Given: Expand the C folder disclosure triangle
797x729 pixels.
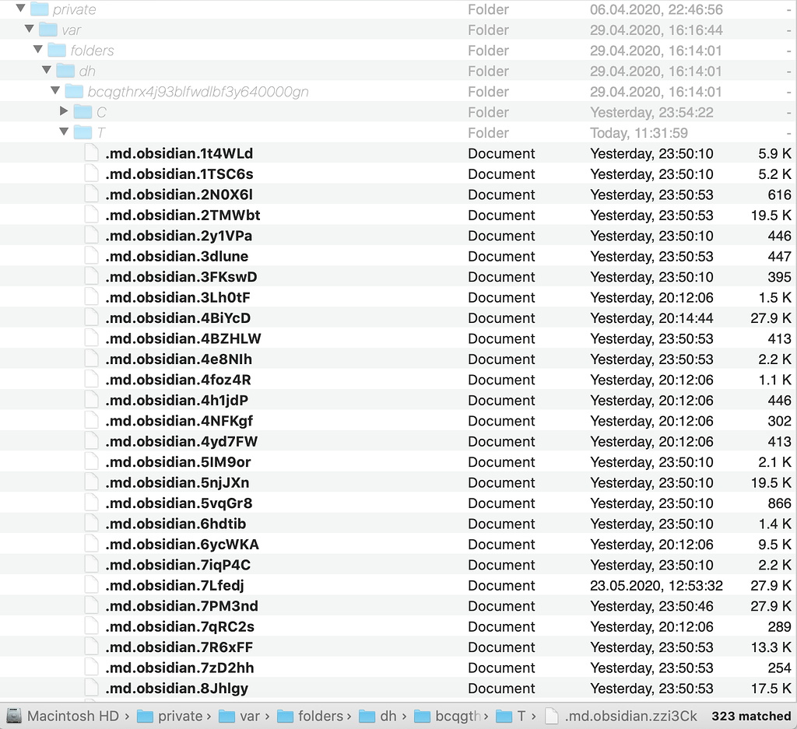Looking at the screenshot, I should tap(64, 111).
